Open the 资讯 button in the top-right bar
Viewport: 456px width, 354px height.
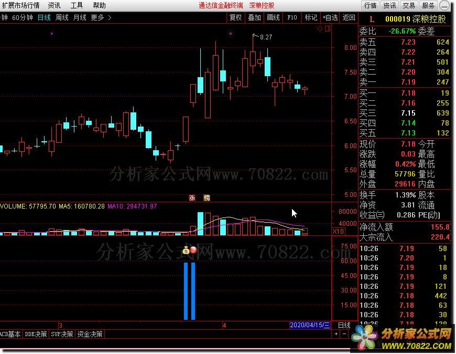(389, 6)
